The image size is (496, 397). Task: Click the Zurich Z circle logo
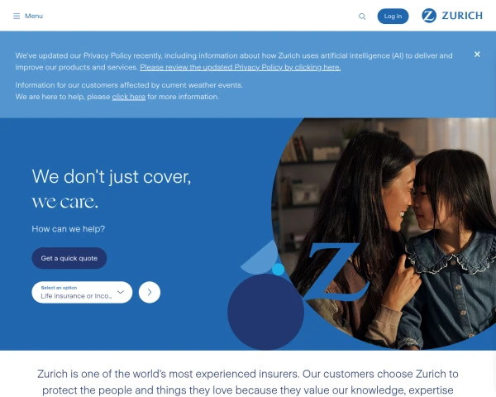[429, 16]
